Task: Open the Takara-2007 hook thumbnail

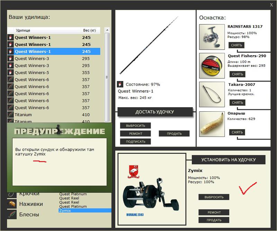Action: 212,94
